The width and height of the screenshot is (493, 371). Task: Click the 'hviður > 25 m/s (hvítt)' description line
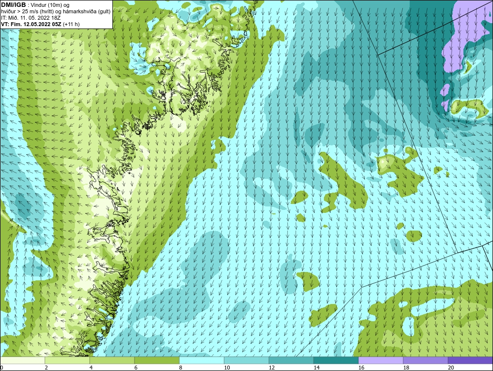tap(56, 12)
